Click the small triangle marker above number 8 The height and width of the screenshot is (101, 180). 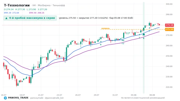pyautogui.click(x=101, y=42)
